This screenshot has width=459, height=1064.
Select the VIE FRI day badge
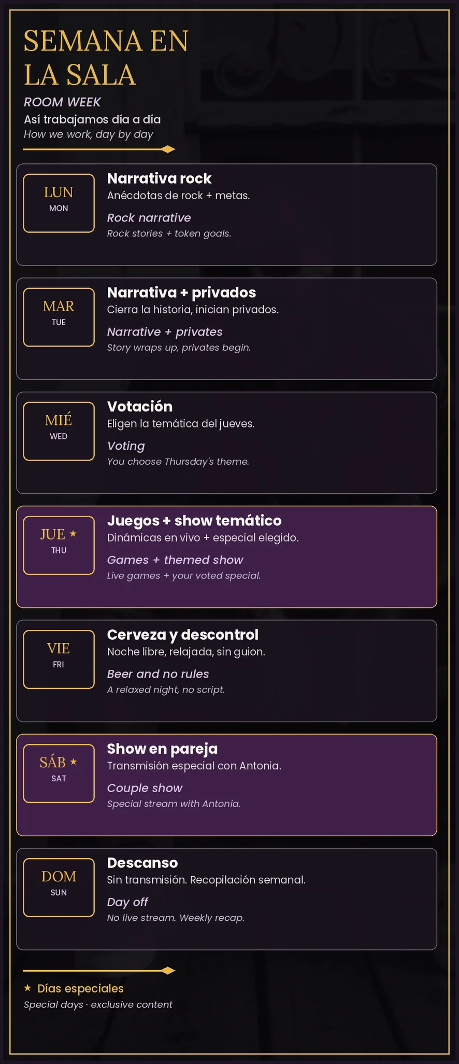click(x=59, y=659)
